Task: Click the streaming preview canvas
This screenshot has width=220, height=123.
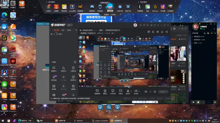Action: pos(125,61)
